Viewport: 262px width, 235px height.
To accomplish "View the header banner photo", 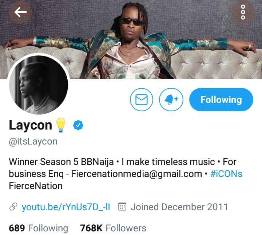I will click(131, 39).
